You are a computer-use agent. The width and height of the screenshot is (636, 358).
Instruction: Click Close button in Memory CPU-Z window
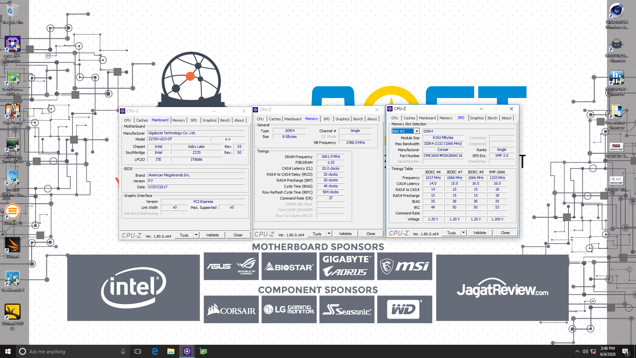coord(371,234)
